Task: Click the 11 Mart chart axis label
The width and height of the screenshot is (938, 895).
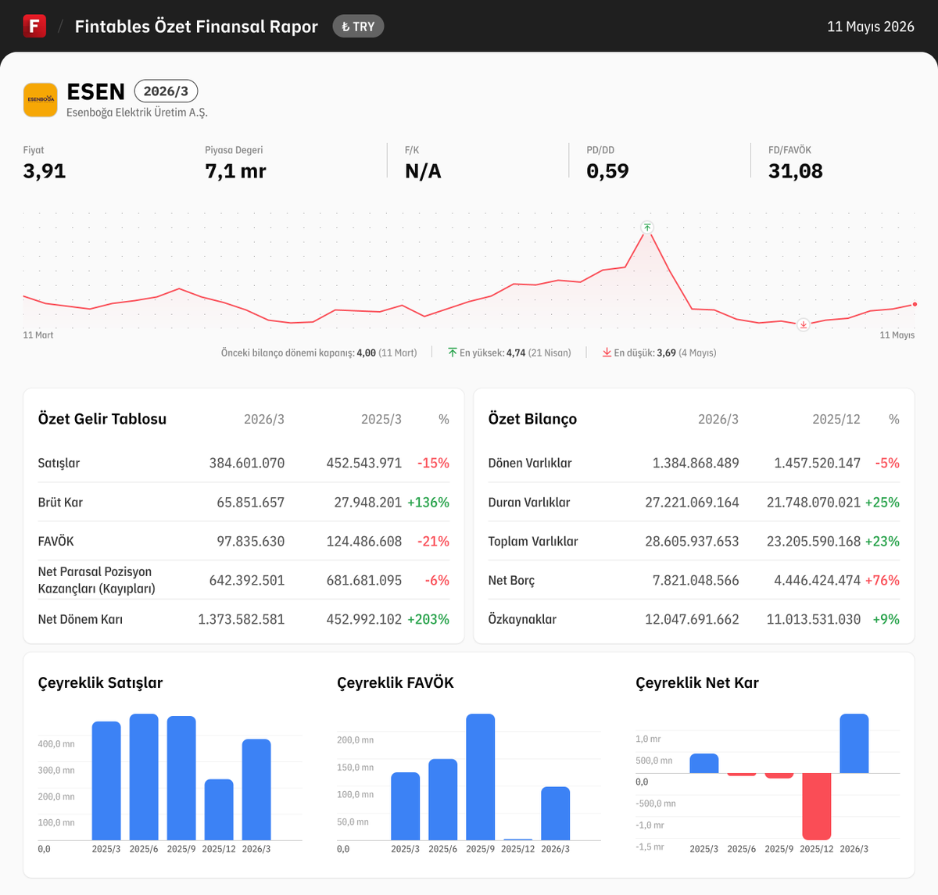Action: pyautogui.click(x=38, y=335)
